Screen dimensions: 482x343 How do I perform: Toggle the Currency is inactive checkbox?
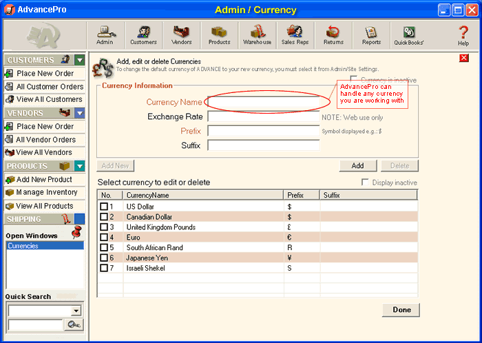(354, 79)
